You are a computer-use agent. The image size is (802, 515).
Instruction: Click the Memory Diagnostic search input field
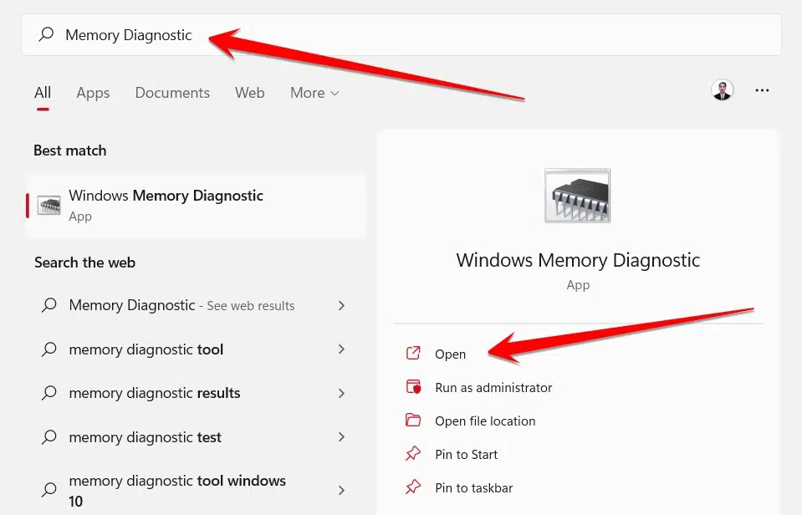pos(401,35)
